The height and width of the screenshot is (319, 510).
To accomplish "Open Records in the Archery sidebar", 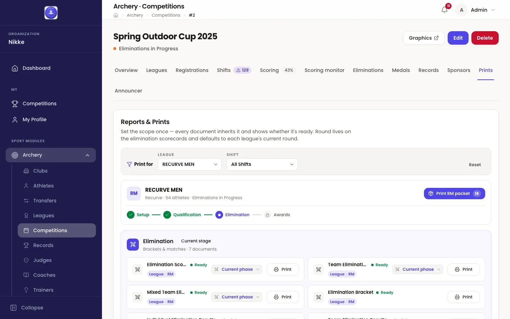I will (57, 245).
